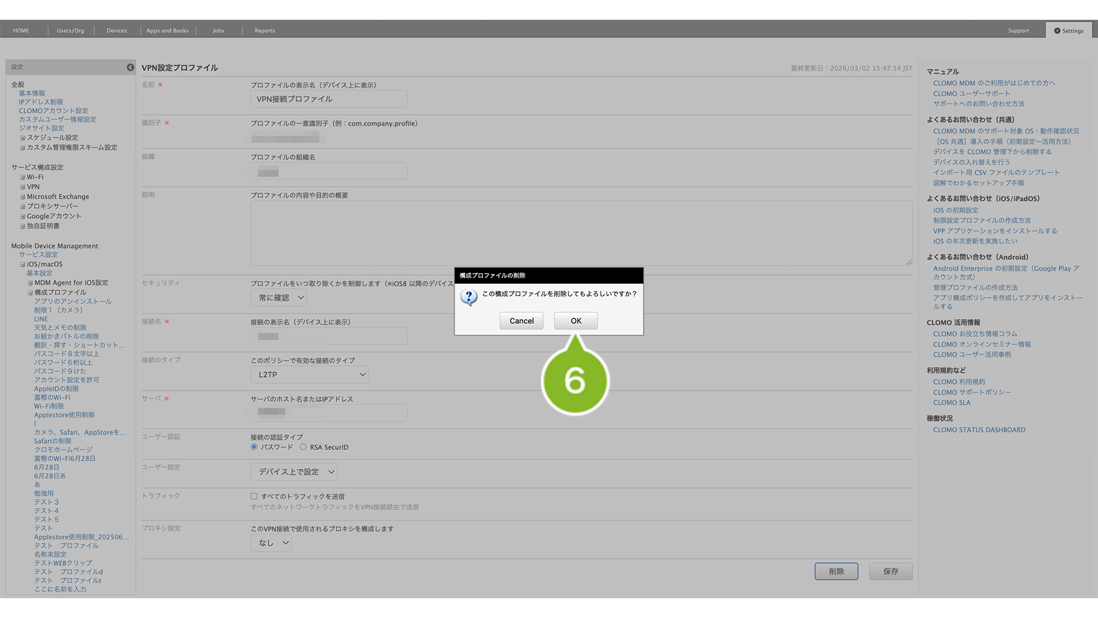Enable すべてのトラフィックを送信 checkbox
Image resolution: width=1098 pixels, height=618 pixels.
[254, 496]
